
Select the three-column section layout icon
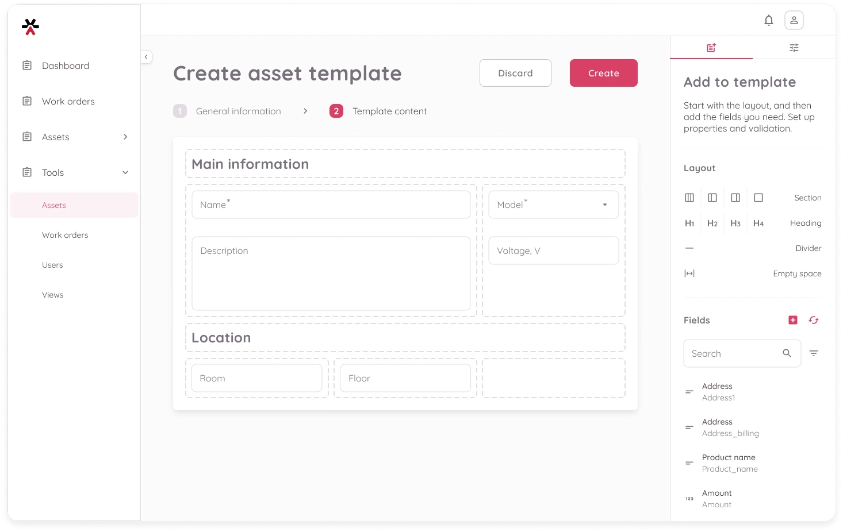tap(689, 198)
